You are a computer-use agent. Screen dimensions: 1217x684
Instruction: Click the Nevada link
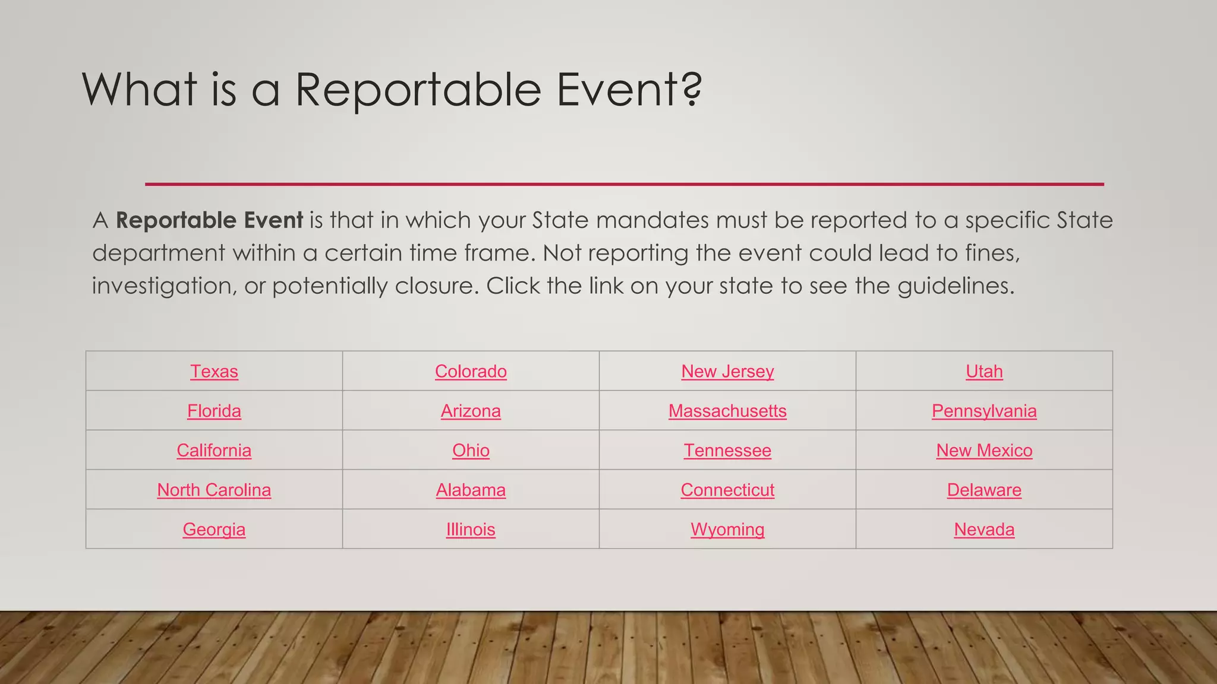(984, 530)
